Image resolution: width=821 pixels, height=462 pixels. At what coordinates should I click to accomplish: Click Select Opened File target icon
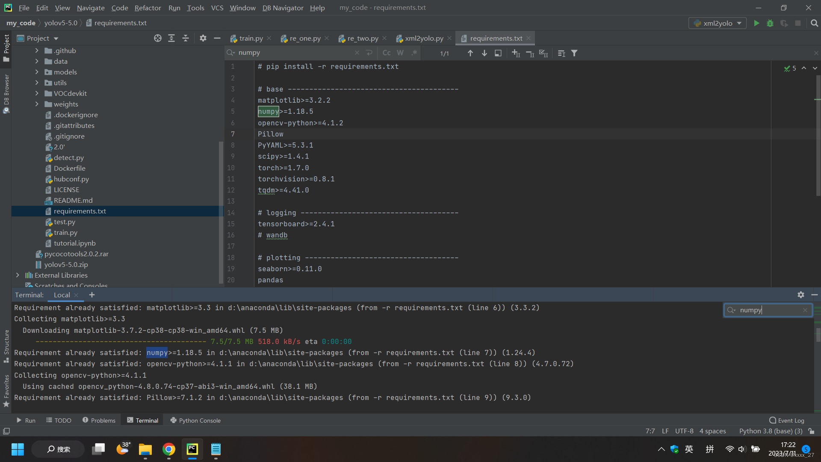click(158, 38)
